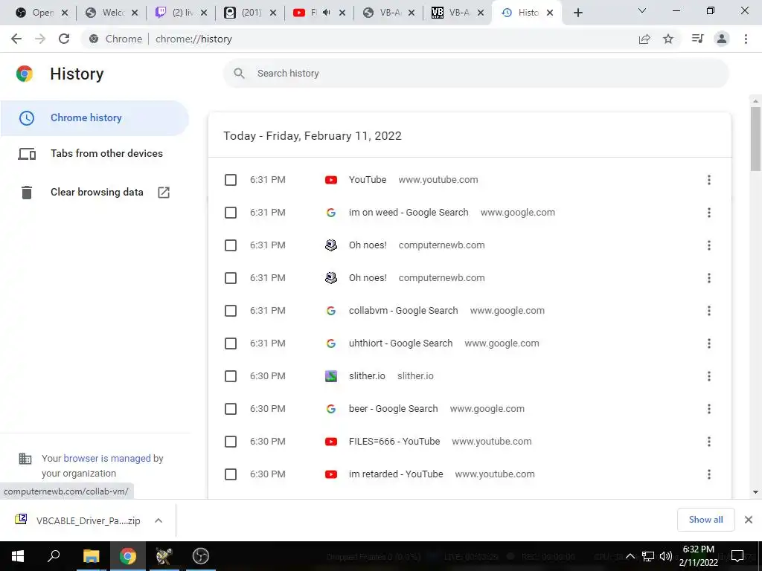Check the 'im retarded' YouTube entry checkbox

point(231,474)
